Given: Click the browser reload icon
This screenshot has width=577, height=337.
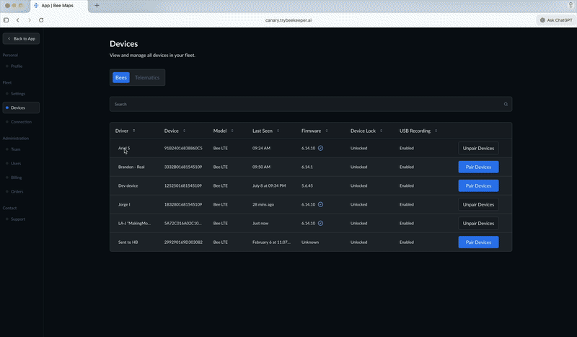Looking at the screenshot, I should [41, 20].
